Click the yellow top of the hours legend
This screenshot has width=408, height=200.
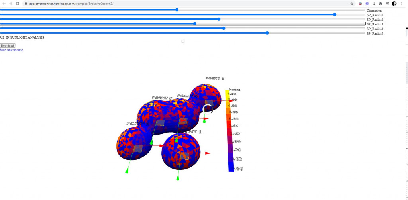coord(227,94)
